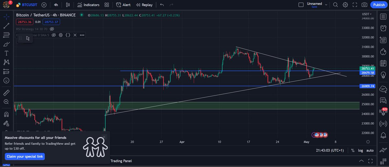Remove the SMA indicator with X

click(x=75, y=35)
